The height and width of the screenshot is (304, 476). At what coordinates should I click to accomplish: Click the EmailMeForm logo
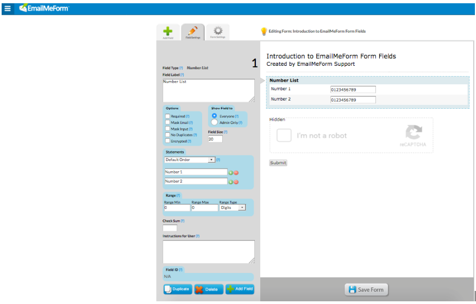click(45, 8)
